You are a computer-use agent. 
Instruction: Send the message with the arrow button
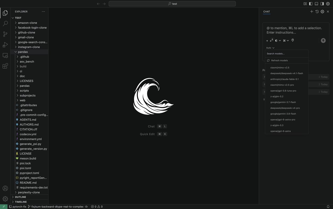[323, 40]
